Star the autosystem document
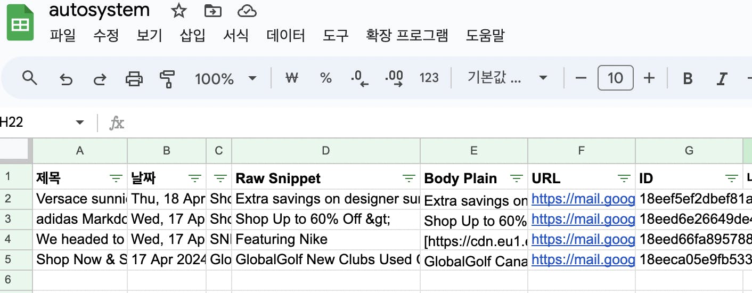This screenshot has width=752, height=293. pos(179,10)
